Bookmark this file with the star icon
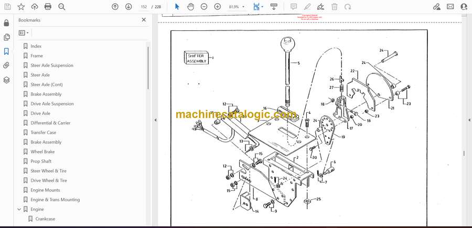Screen dimensions: 472x228 [x=21, y=7]
